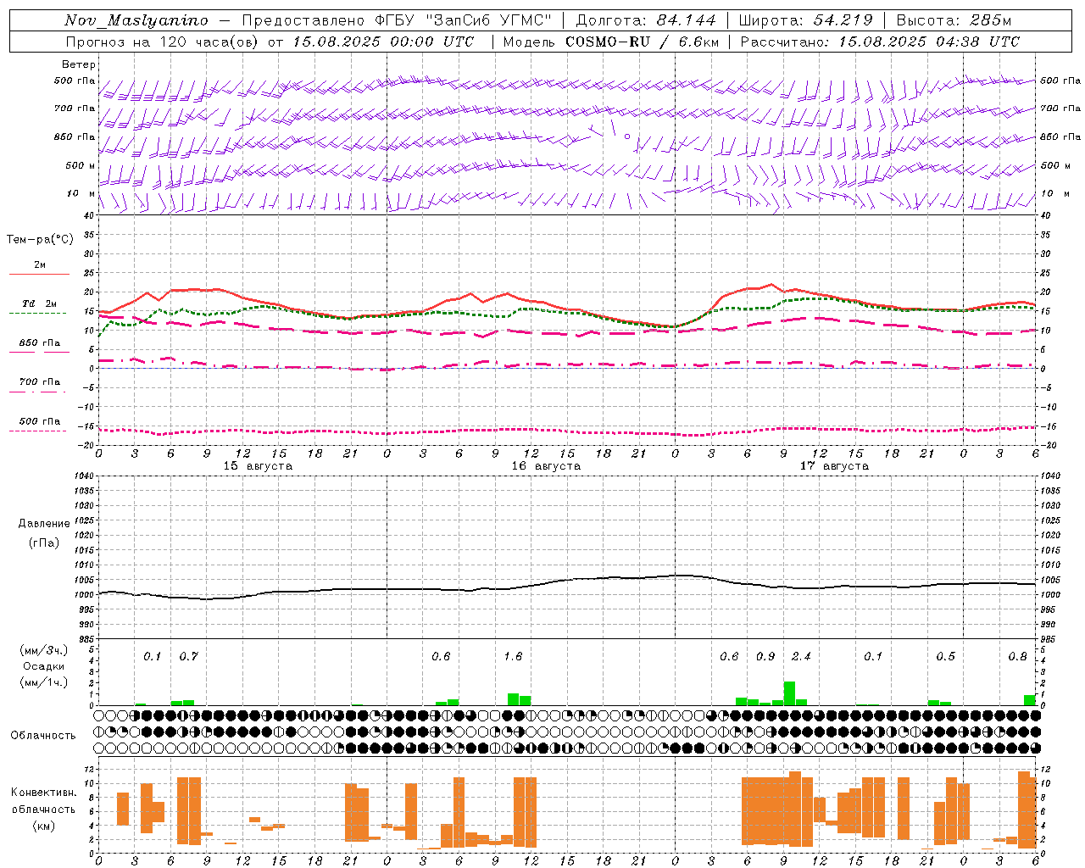This screenshot has height=868, width=1085.
Task: Select the 'Широта: 54.219' latitude value
Action: pos(806,20)
